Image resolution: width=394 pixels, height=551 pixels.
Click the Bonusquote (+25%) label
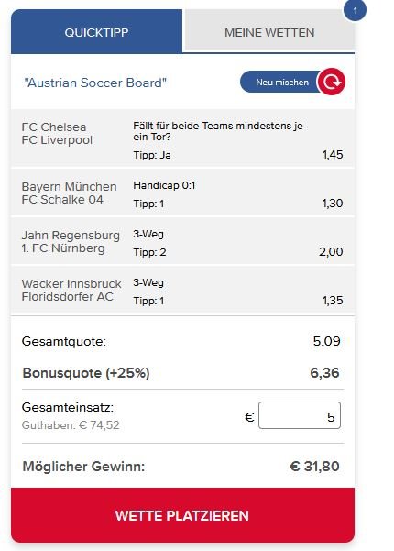click(x=86, y=373)
